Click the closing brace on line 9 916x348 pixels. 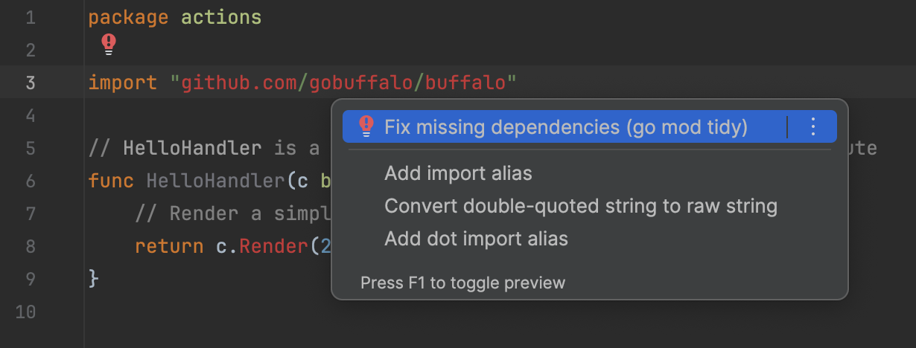(x=93, y=279)
